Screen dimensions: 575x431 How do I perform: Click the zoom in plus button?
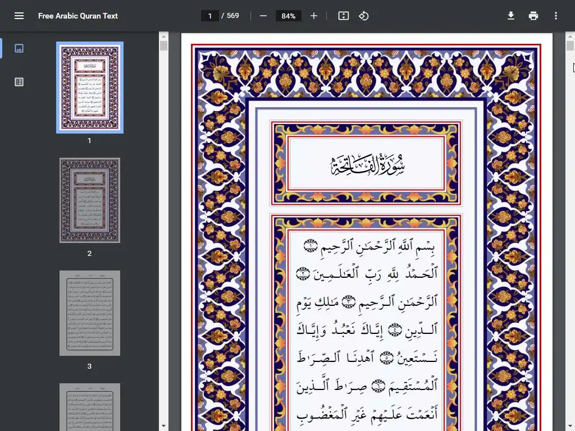[x=313, y=16]
